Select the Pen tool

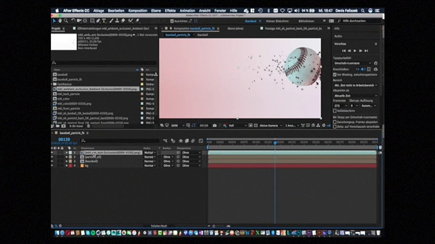[98, 21]
